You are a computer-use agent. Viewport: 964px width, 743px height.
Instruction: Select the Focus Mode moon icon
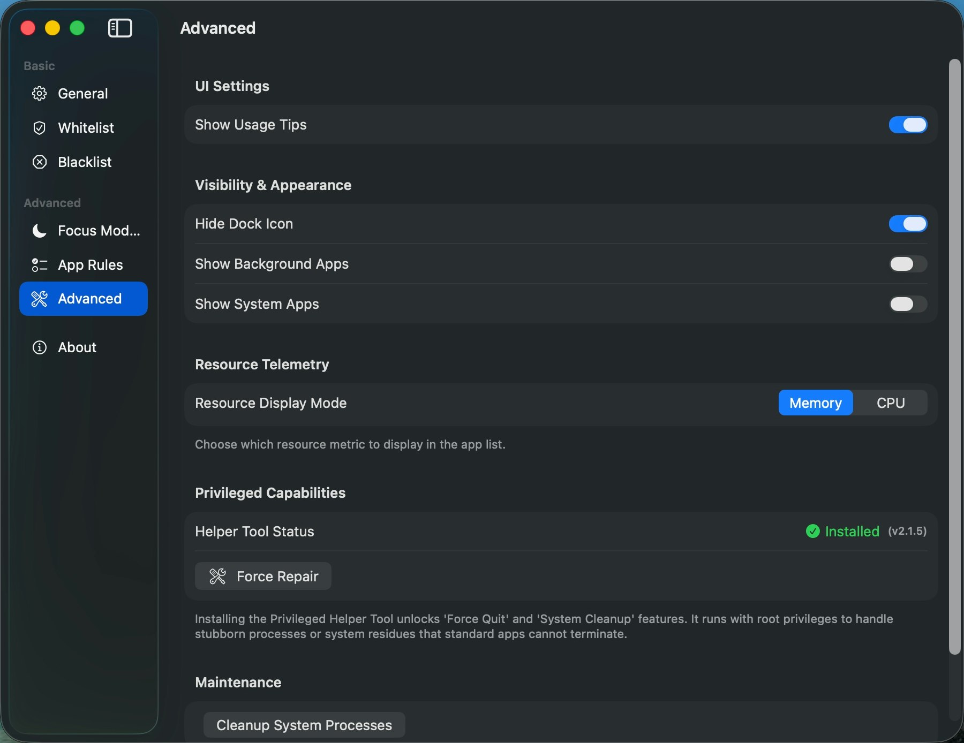(39, 231)
